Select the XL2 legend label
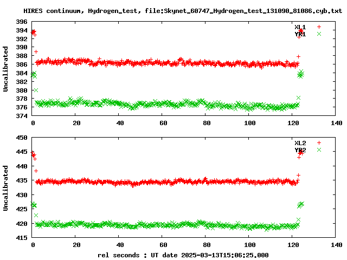Viewport: 347px width, 260px height. point(300,143)
